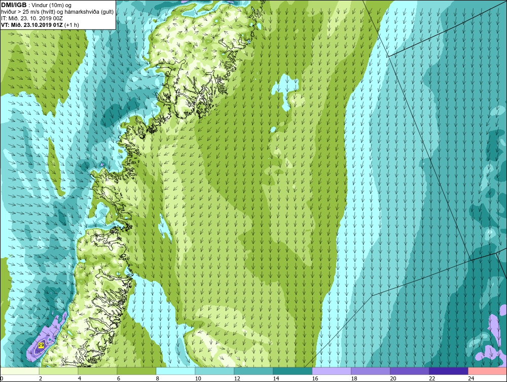Click the 2–4 m/s light green swatch
This screenshot has width=507, height=382.
tap(58, 371)
